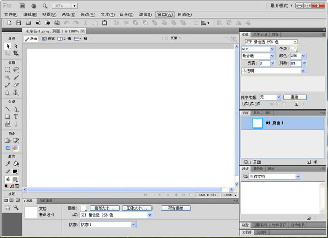Select the 01 页面1 page thumbnail
The image size is (328, 238).
[258, 124]
